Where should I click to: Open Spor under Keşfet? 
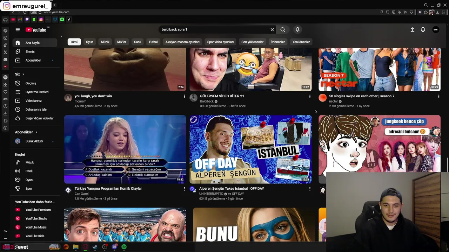(35, 189)
